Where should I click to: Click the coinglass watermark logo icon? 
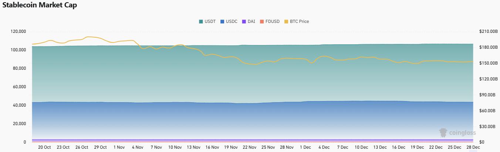tap(443, 133)
